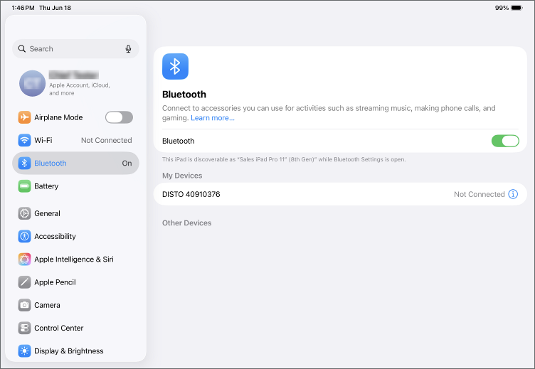The image size is (535, 369).
Task: Click the Wi-Fi icon in sidebar
Action: [x=25, y=140]
